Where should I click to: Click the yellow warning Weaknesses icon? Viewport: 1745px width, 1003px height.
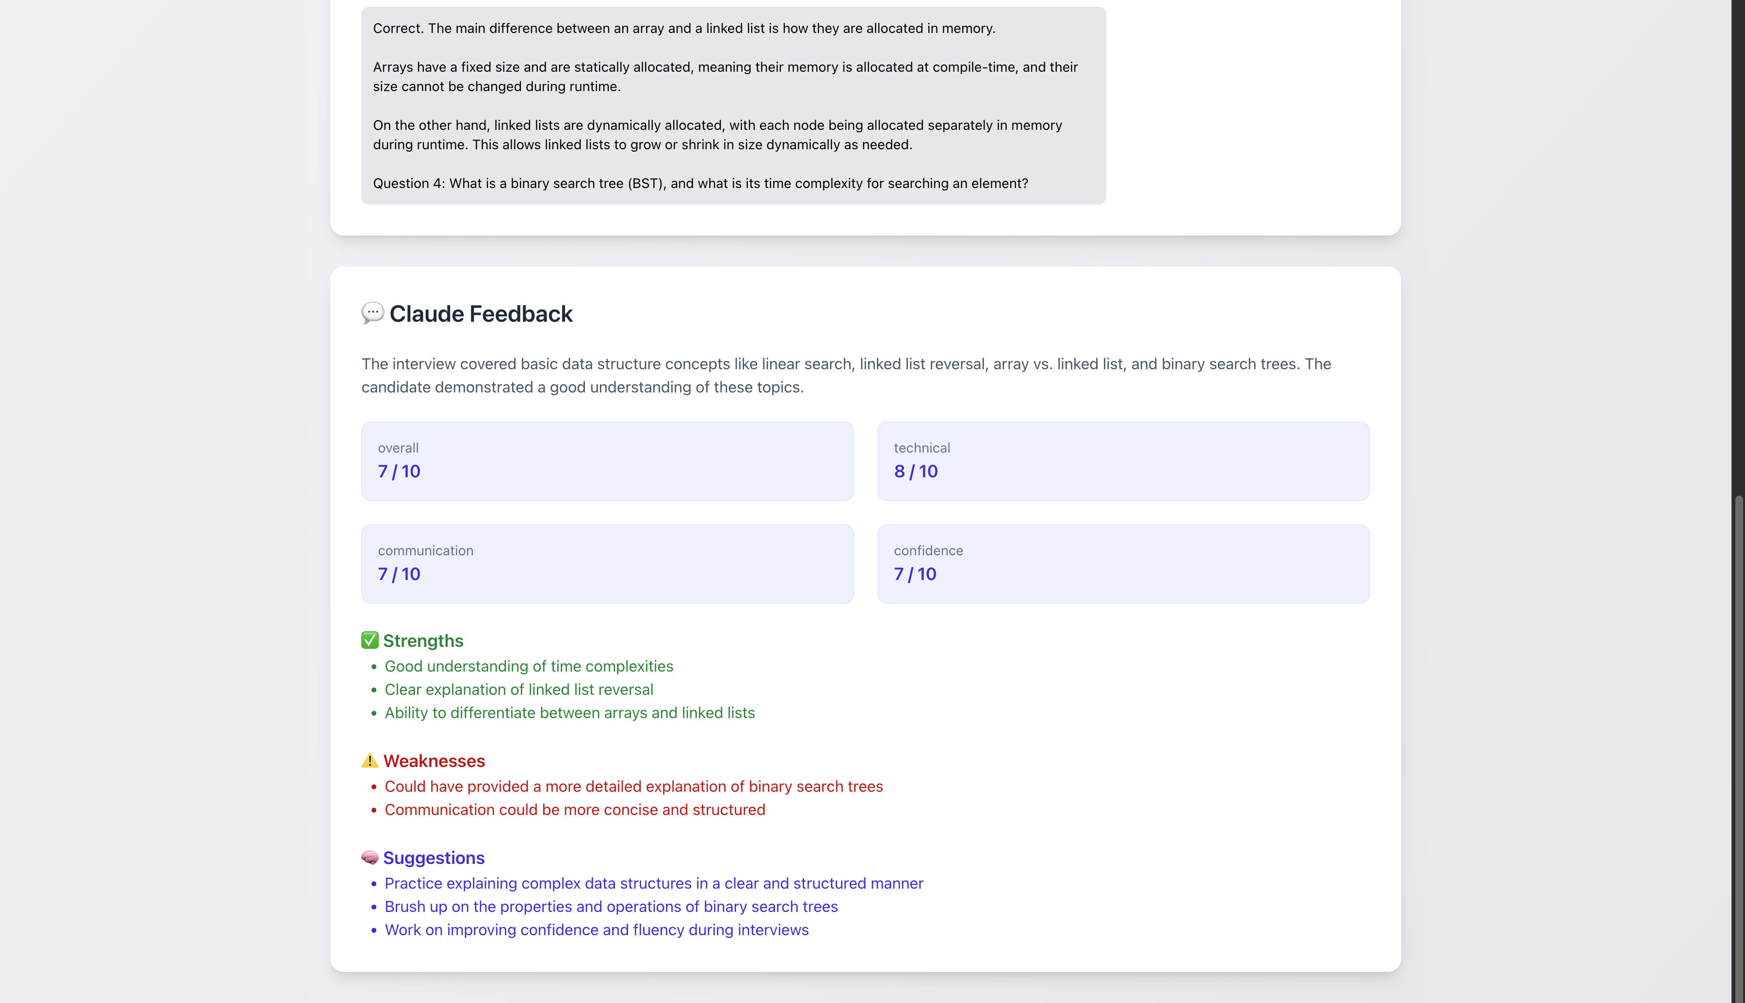(370, 761)
